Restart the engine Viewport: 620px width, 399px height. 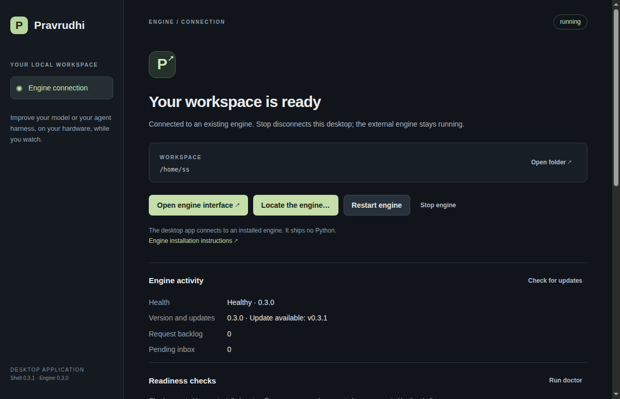(377, 205)
